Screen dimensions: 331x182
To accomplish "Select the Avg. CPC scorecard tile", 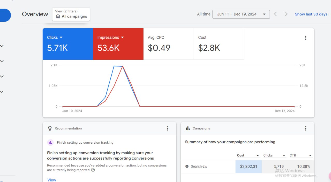I will pyautogui.click(x=169, y=44).
